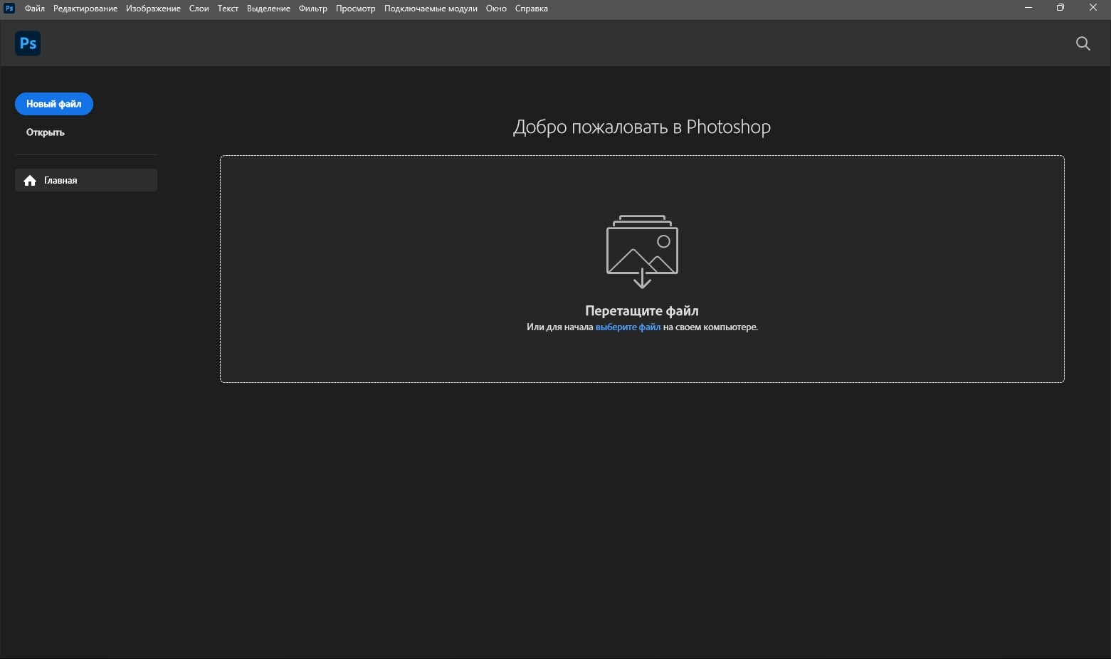Open the Файл menu
The width and height of the screenshot is (1111, 659).
point(35,9)
